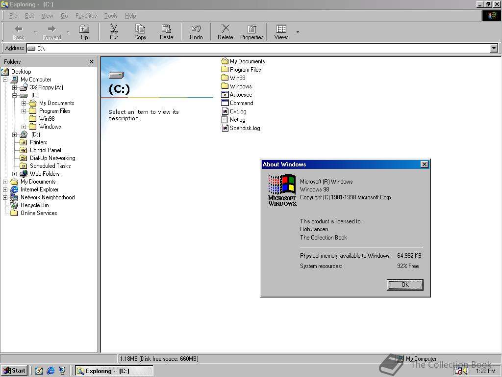Click Exploring - (C:) taskbar button
This screenshot has width=502, height=377.
(114, 371)
